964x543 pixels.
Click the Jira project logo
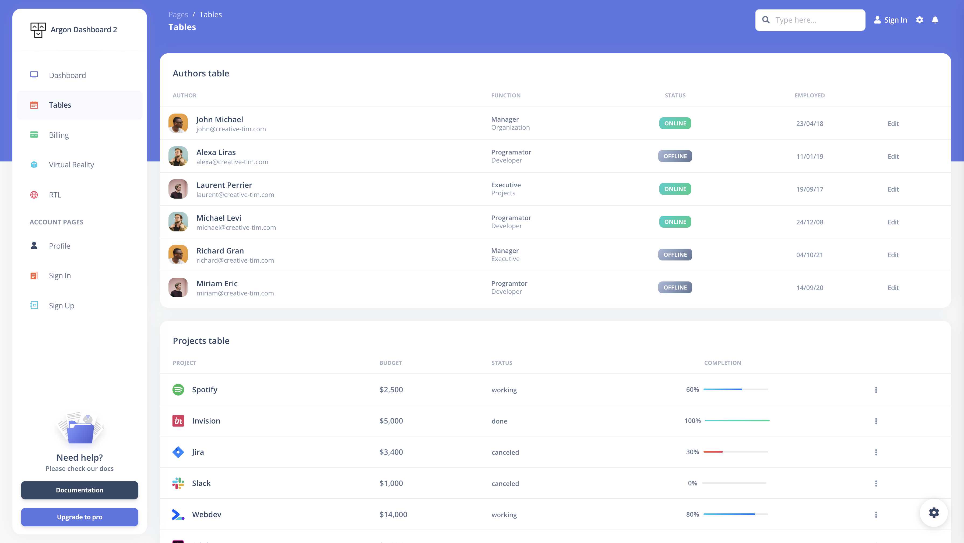click(x=178, y=452)
